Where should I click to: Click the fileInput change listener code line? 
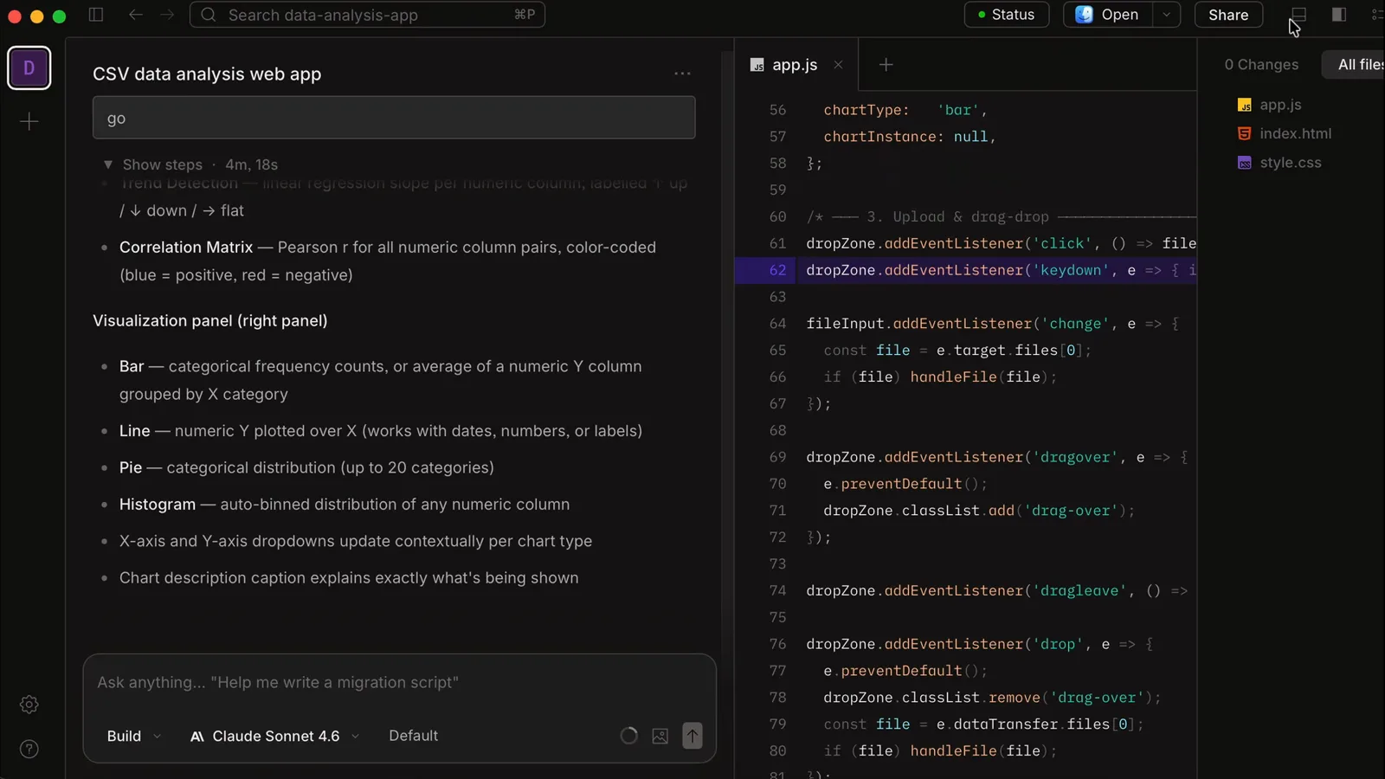(992, 324)
